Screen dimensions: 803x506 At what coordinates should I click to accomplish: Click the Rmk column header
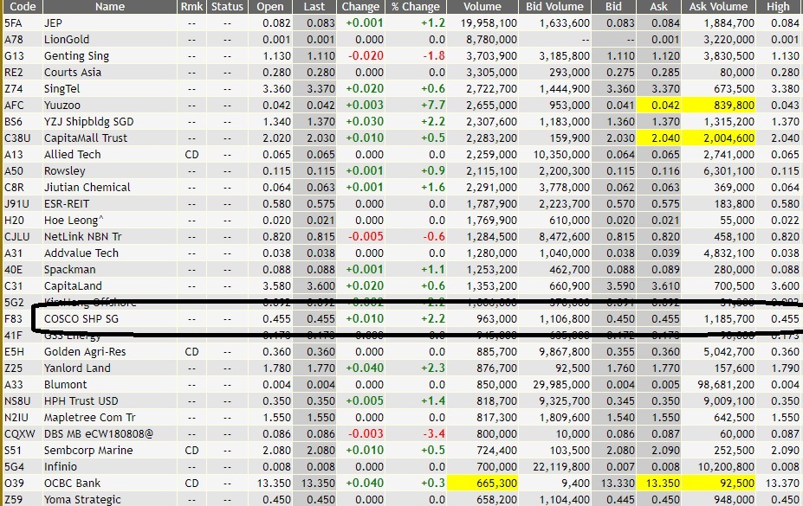191,7
